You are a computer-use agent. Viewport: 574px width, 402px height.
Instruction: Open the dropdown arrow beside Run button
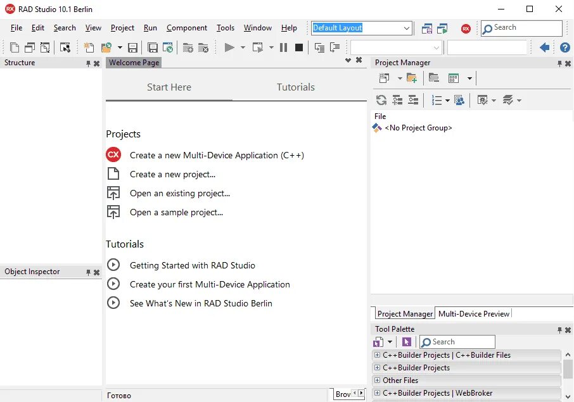coord(243,47)
